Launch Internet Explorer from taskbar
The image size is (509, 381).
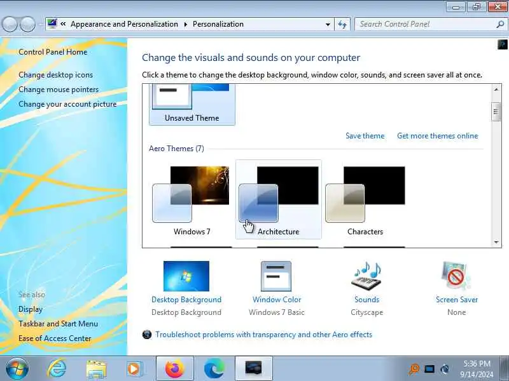pyautogui.click(x=57, y=368)
